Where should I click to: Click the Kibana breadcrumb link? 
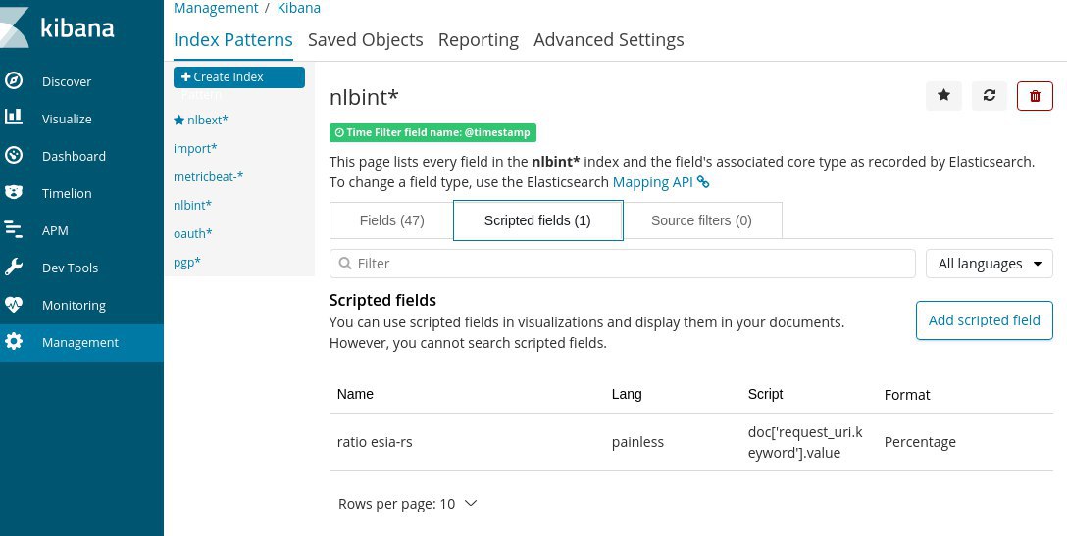299,8
